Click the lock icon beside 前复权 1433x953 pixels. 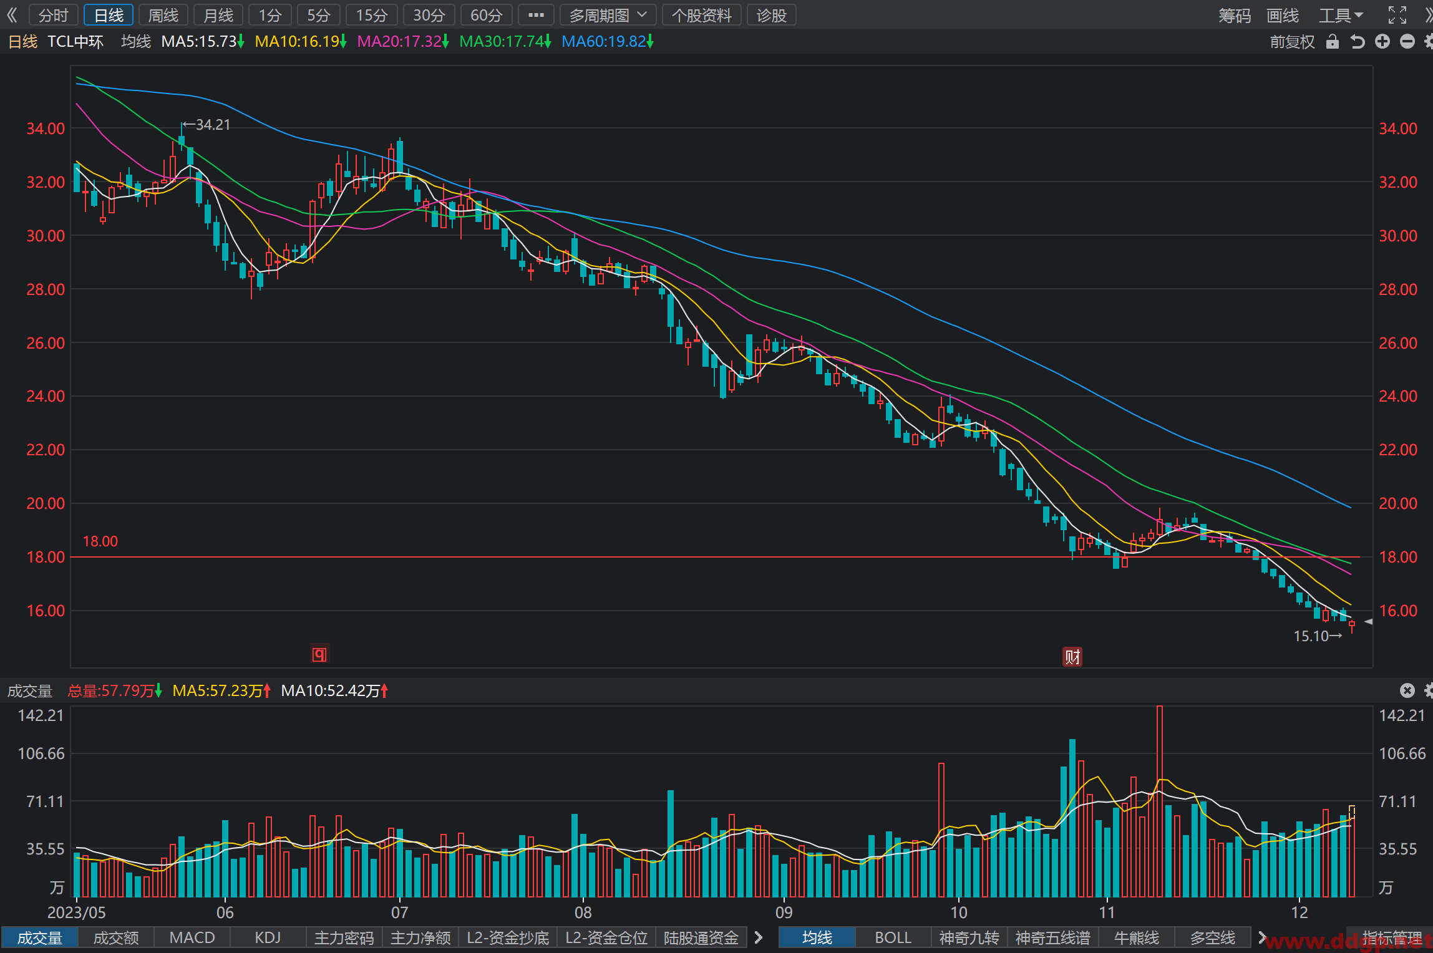pyautogui.click(x=1333, y=42)
